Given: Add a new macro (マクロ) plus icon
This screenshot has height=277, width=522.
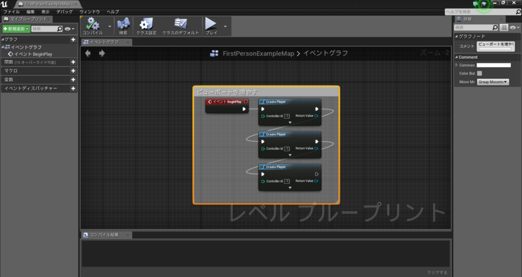Looking at the screenshot, I should coord(73,71).
